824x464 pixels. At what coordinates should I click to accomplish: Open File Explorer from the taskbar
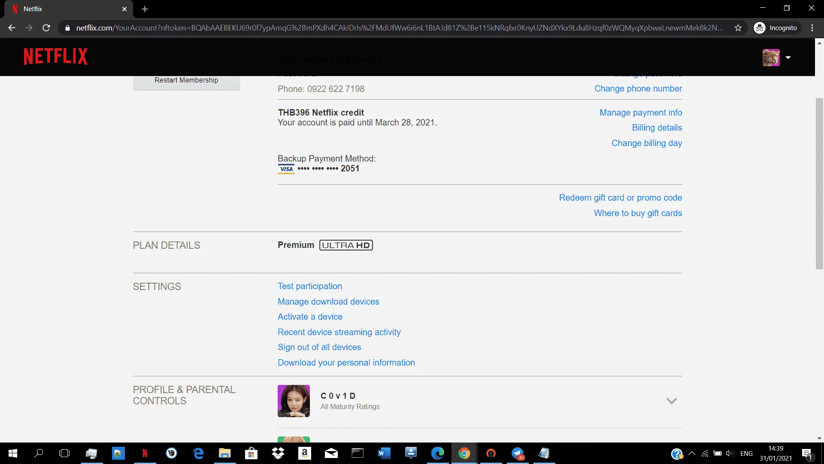224,453
